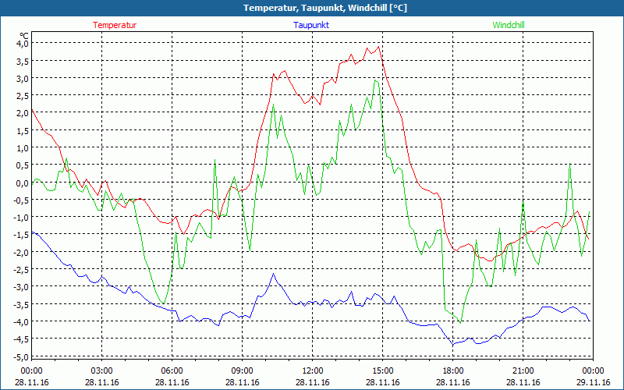Screen dimensions: 624x390
Task: Select the °C unit label on y-axis
Action: pos(23,35)
